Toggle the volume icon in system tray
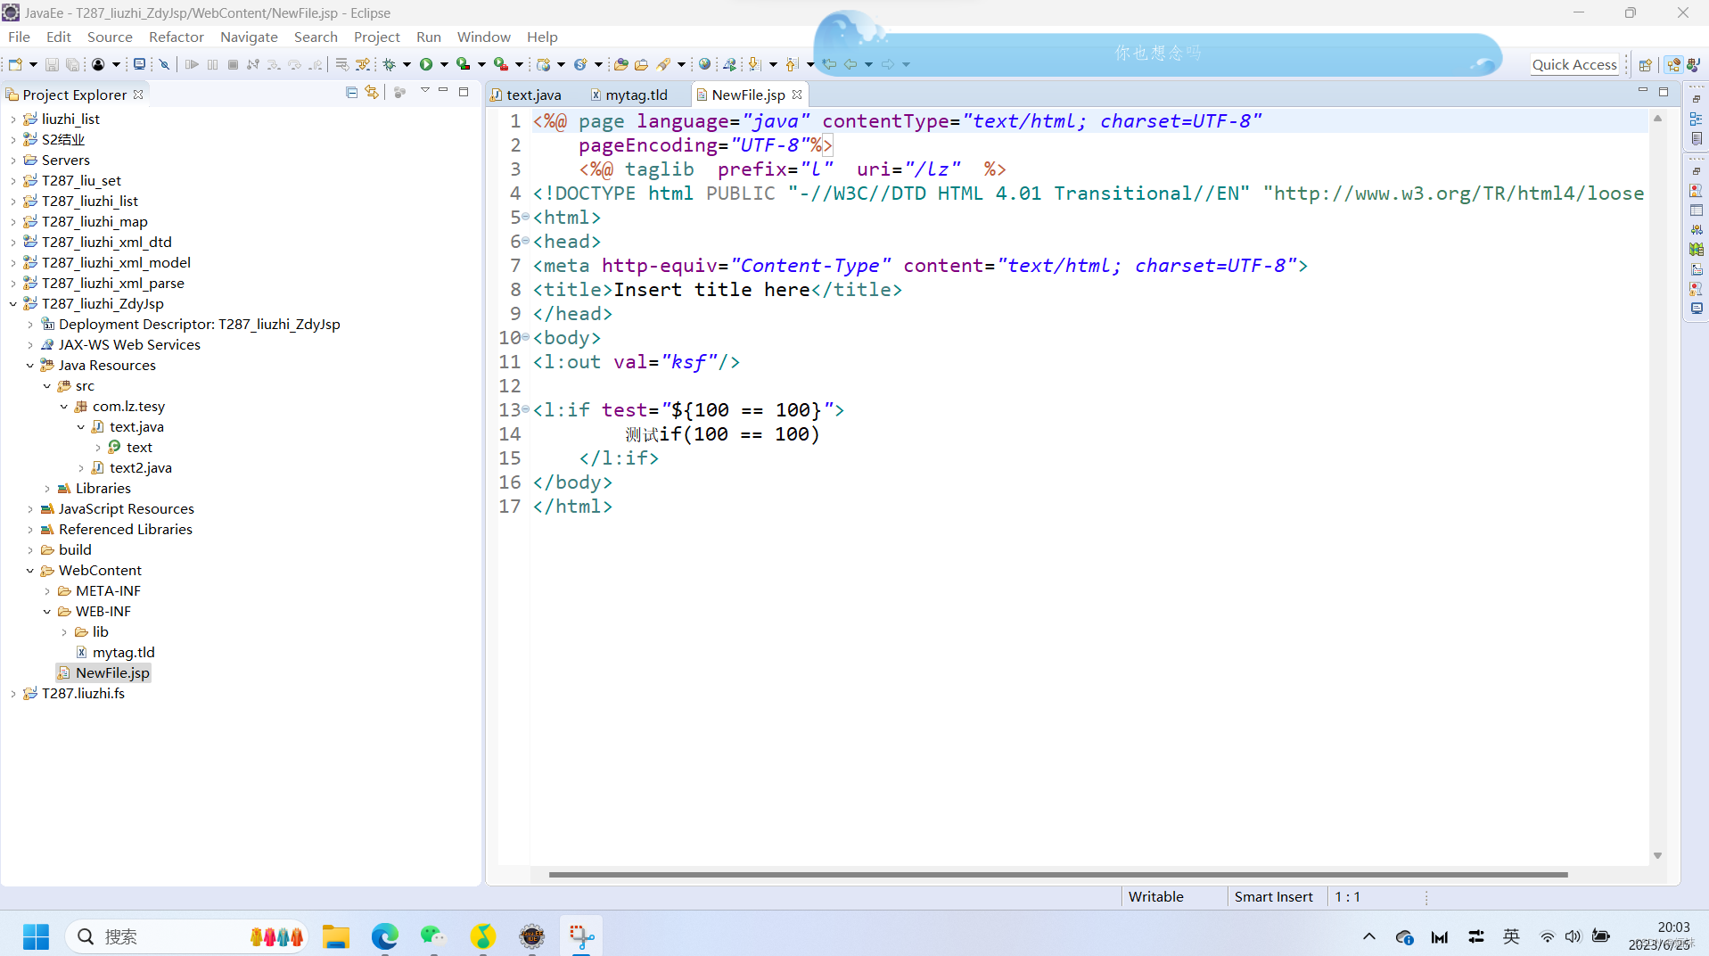1709x956 pixels. pos(1573,936)
